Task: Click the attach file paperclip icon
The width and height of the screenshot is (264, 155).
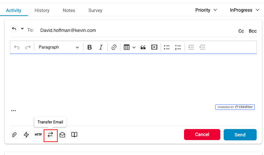Action: click(14, 135)
